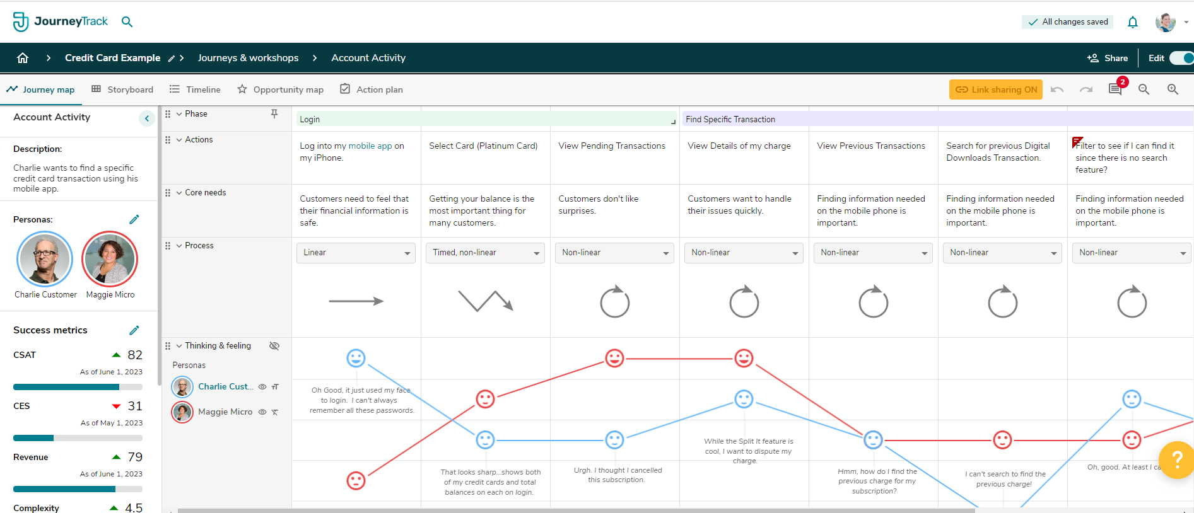
Task: Switch to the Storyboard tab
Action: click(122, 89)
